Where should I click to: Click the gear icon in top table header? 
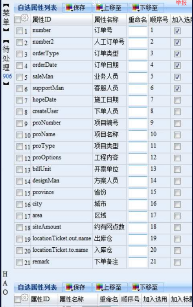pos(25,18)
